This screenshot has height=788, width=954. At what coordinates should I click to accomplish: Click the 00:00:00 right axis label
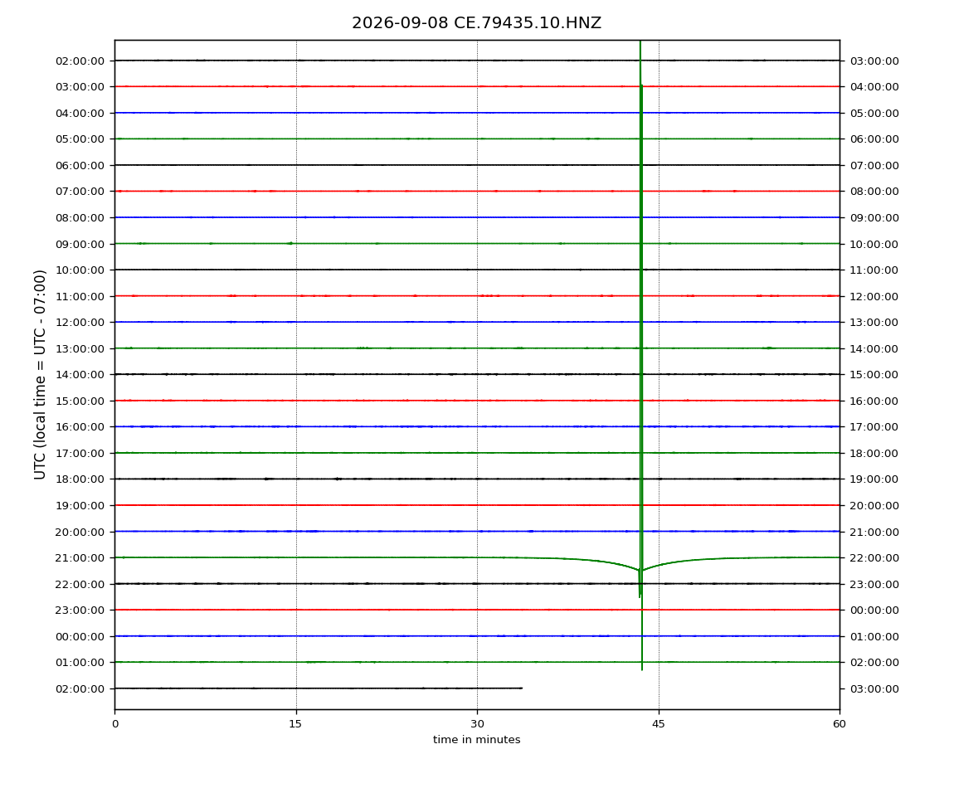[874, 610]
